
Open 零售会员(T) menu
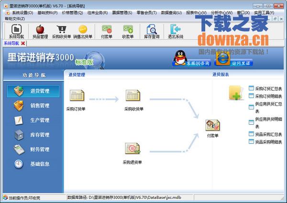(147, 12)
